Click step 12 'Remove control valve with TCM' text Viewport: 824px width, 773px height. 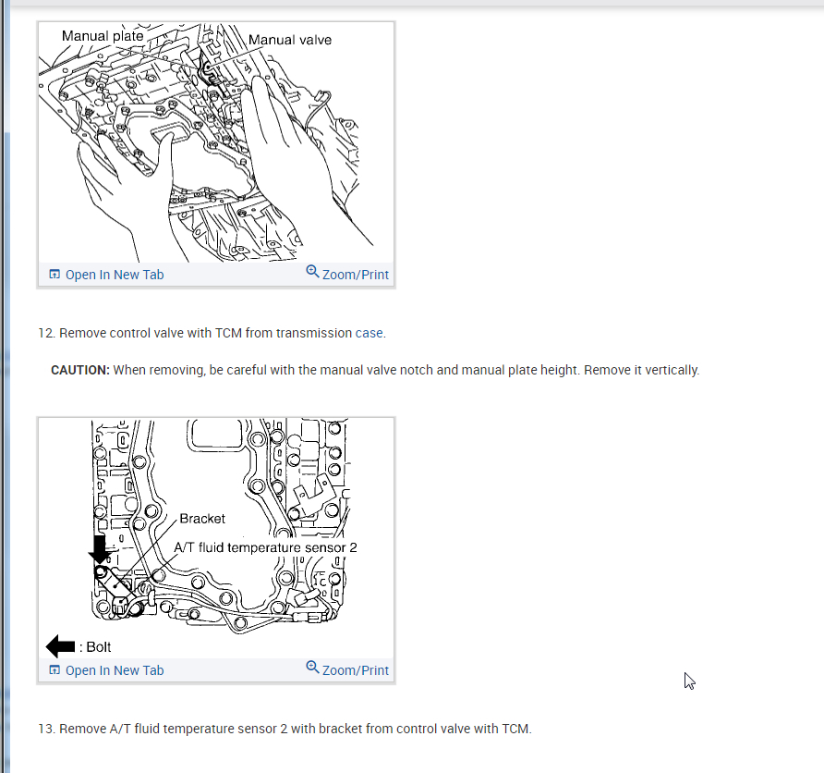(212, 333)
